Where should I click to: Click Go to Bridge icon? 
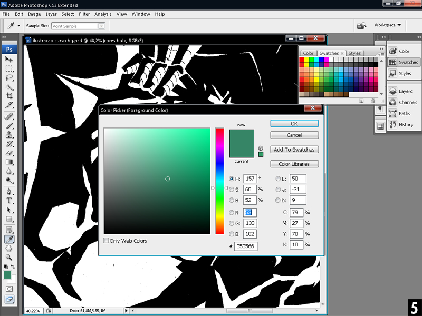361,25
